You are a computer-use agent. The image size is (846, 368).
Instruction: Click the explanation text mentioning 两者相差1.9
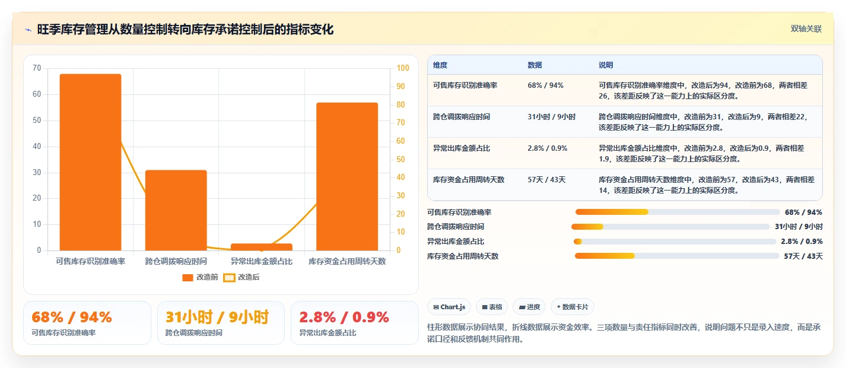pos(702,154)
